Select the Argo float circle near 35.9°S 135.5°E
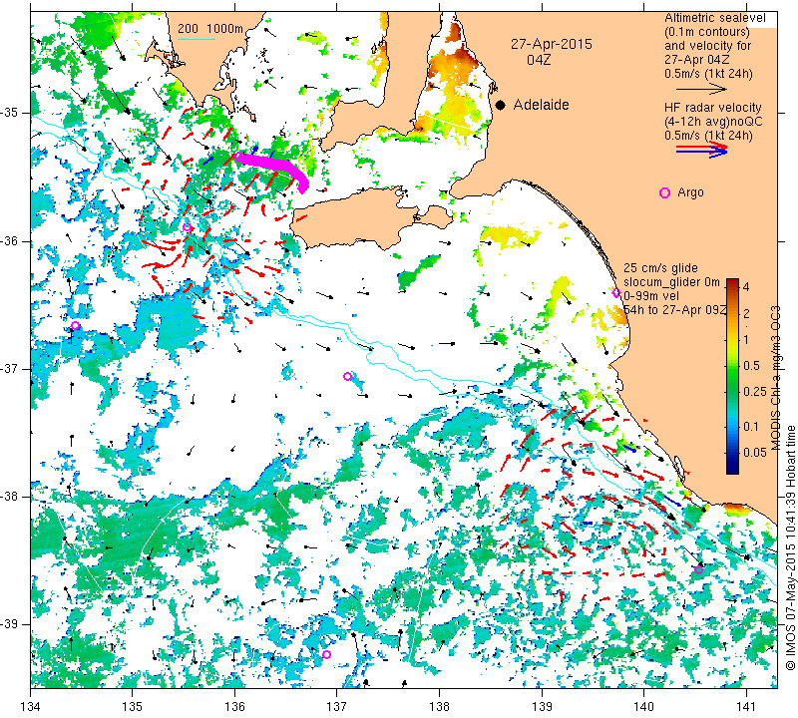Screen dimensions: 798x718 click(x=187, y=227)
